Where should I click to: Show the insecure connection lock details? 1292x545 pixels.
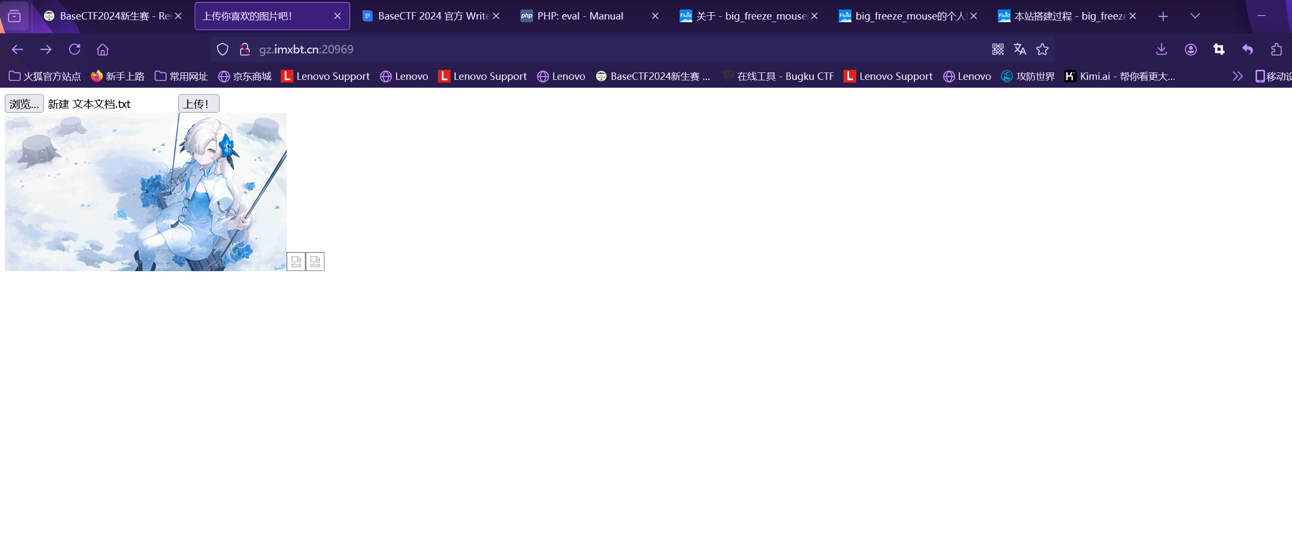point(244,49)
